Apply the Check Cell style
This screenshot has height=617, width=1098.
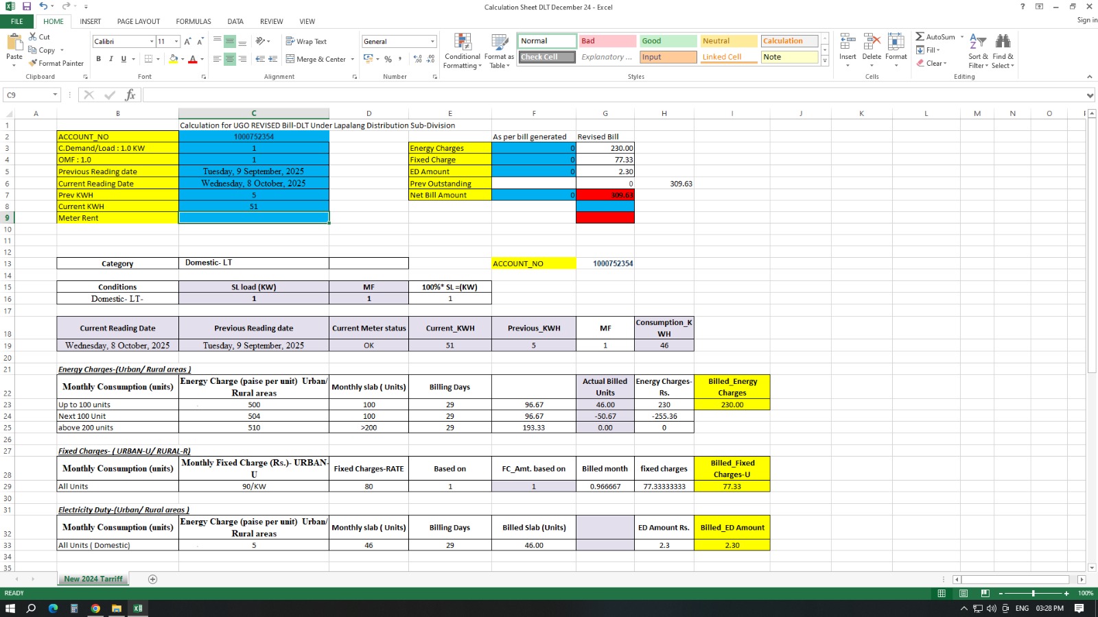(546, 58)
